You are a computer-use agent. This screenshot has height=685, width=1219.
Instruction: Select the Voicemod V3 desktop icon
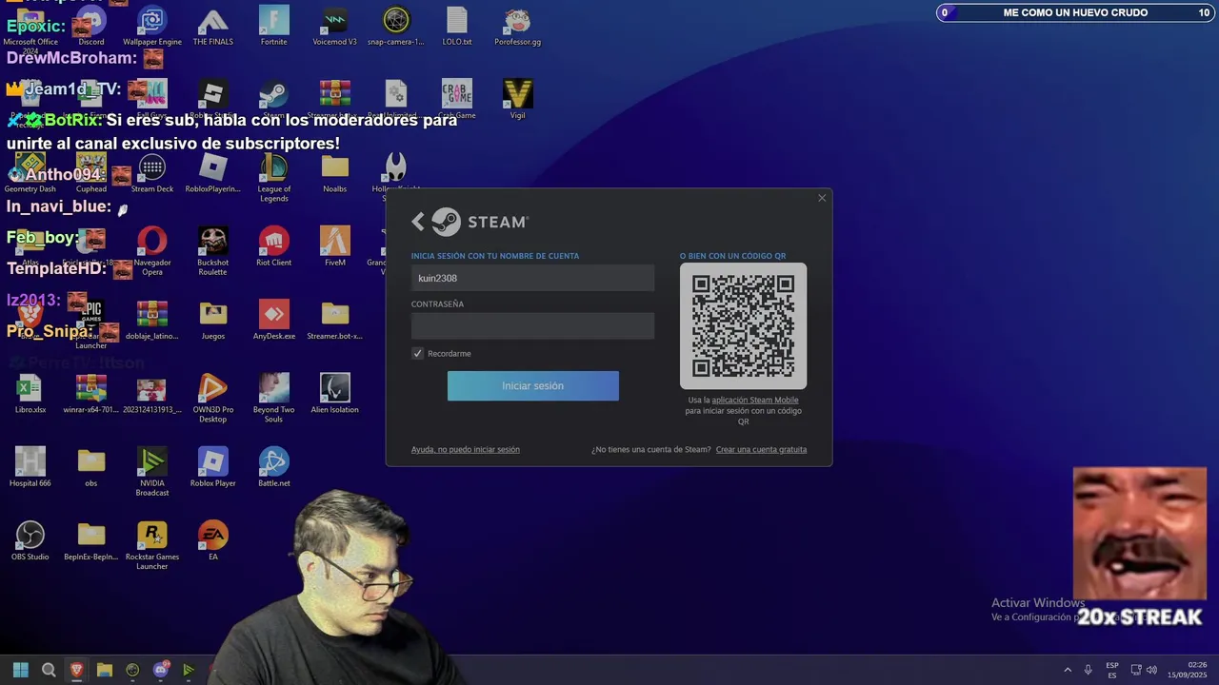[x=334, y=27]
